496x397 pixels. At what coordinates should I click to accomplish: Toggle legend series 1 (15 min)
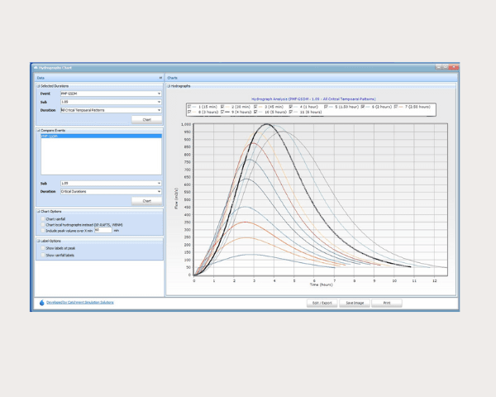coord(189,107)
